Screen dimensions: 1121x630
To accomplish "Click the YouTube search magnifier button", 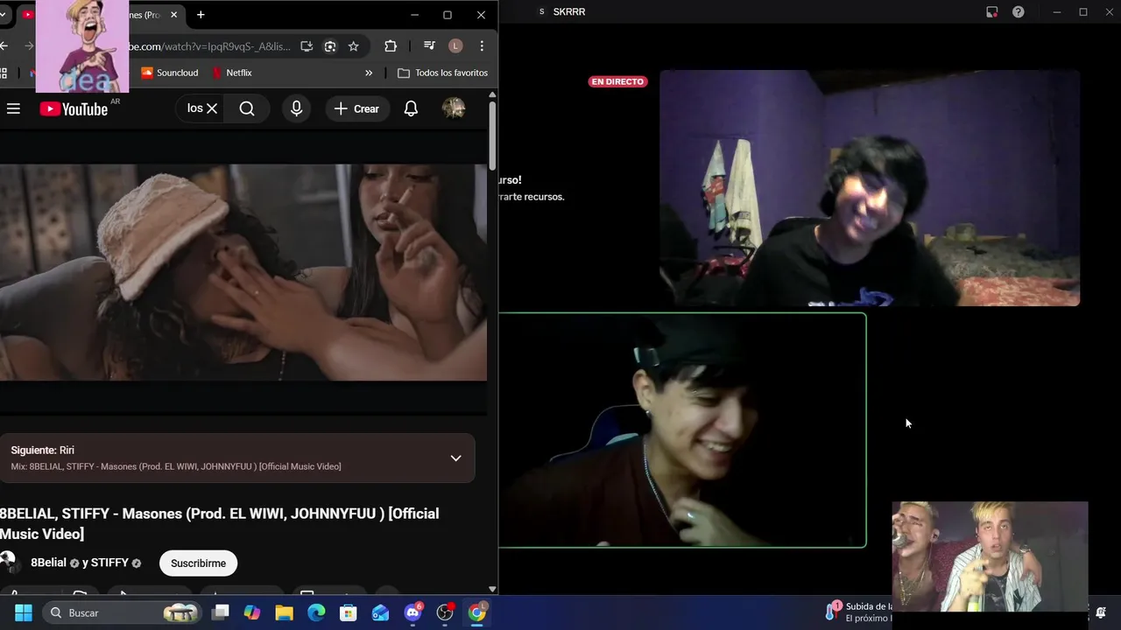I will tap(247, 108).
